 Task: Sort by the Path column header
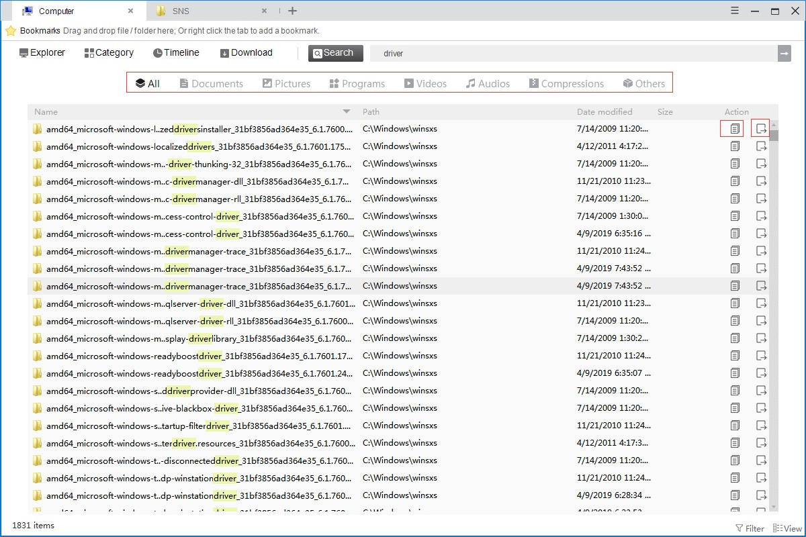point(371,111)
